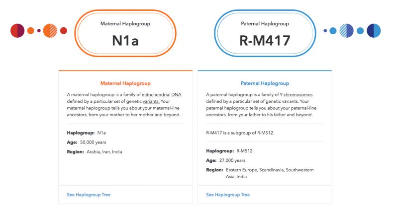Click the solid light-blue circle between striped and navy
398x211 pixels.
pyautogui.click(x=360, y=31)
